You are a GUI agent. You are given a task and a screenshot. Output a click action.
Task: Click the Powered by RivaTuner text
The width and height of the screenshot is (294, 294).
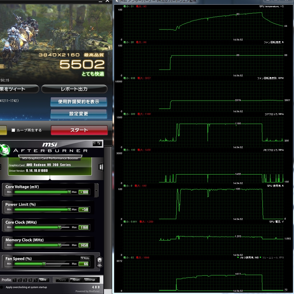pos(88,291)
